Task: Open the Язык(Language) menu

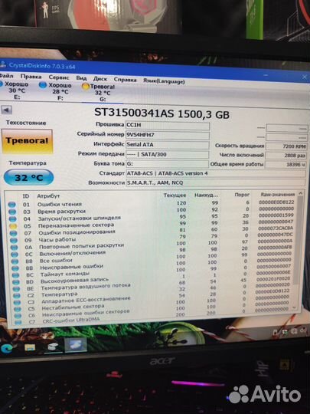Action: [164, 81]
